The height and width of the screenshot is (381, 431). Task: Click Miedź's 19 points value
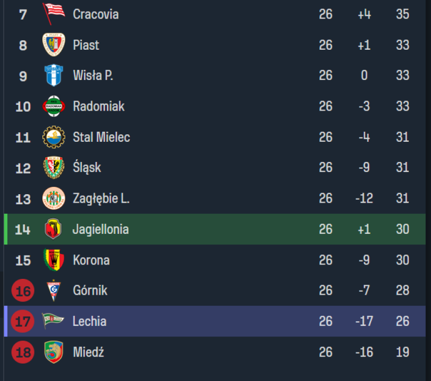click(402, 352)
